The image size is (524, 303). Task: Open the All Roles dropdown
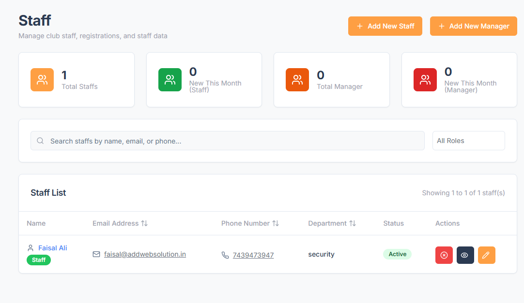click(468, 141)
